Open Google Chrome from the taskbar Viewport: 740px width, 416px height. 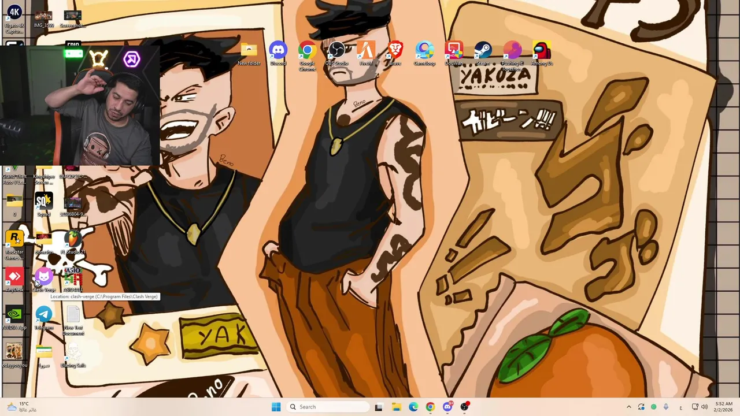click(430, 407)
